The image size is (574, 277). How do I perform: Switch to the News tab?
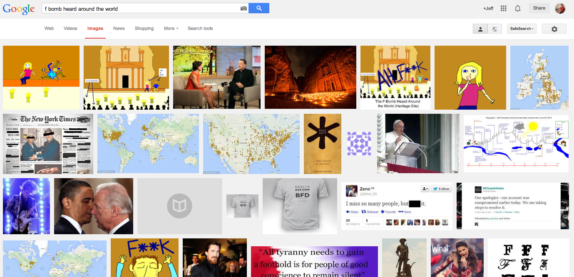(x=119, y=28)
